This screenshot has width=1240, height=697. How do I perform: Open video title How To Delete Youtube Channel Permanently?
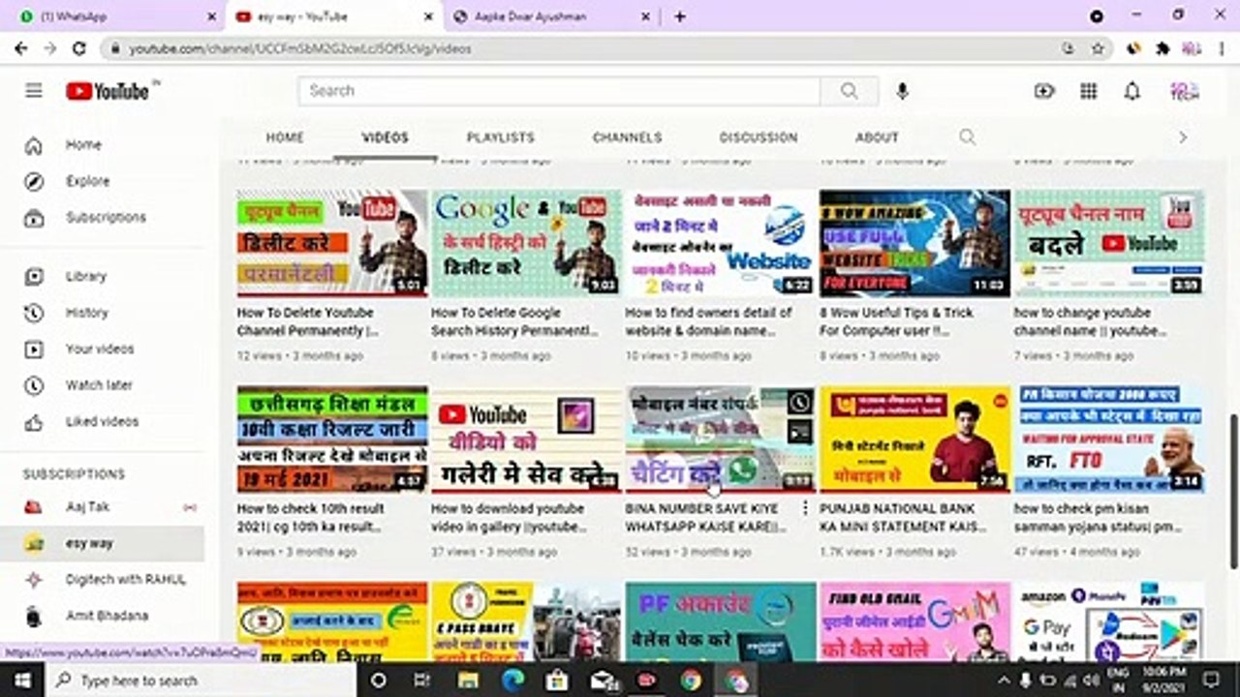[x=308, y=322]
